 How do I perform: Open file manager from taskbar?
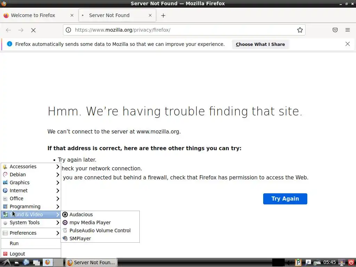tap(17, 263)
